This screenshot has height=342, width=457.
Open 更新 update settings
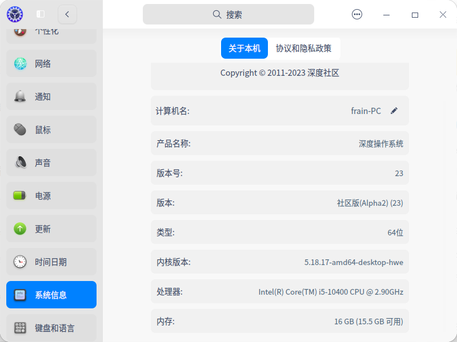point(51,229)
